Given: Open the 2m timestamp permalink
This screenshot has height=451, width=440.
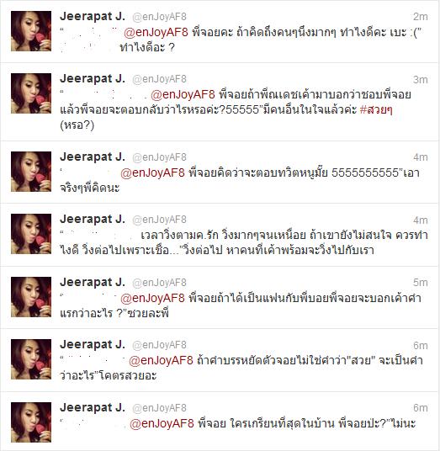Looking at the screenshot, I should click(x=421, y=17).
